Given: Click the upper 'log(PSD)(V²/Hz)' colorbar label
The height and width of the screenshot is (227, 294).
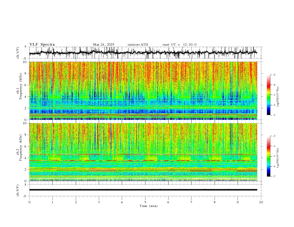Looking at the screenshot, I should tap(278, 97).
